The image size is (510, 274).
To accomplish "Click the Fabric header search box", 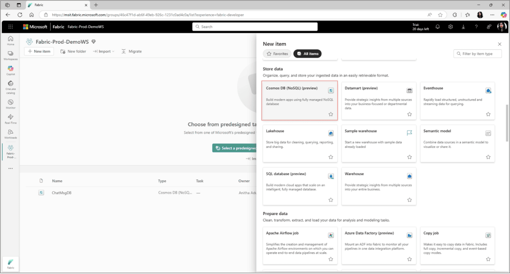I will pyautogui.click(x=255, y=27).
